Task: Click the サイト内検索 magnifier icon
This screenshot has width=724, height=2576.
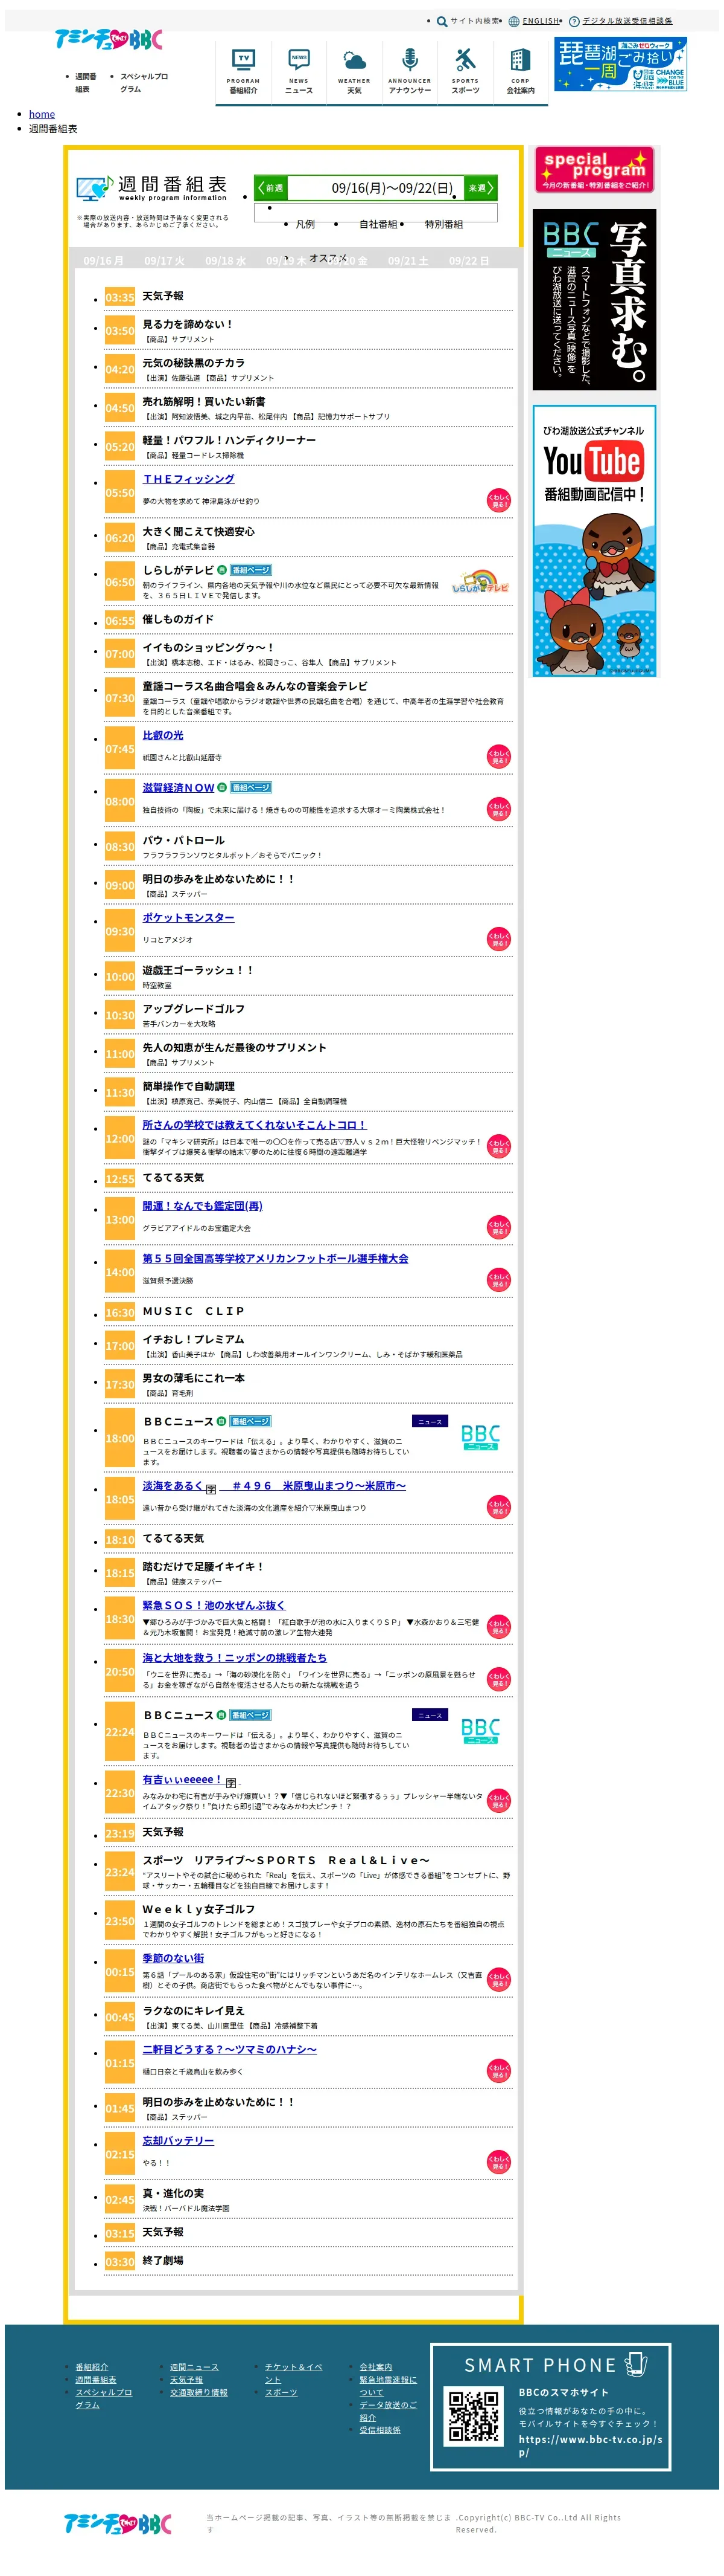Action: 442,21
